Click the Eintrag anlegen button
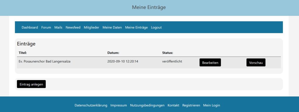Image resolution: width=299 pixels, height=112 pixels. point(31,84)
